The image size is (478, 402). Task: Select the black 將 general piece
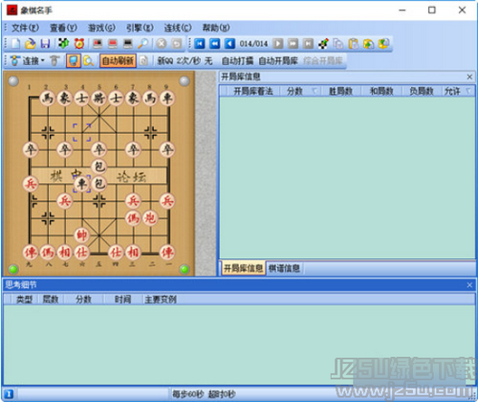98,99
